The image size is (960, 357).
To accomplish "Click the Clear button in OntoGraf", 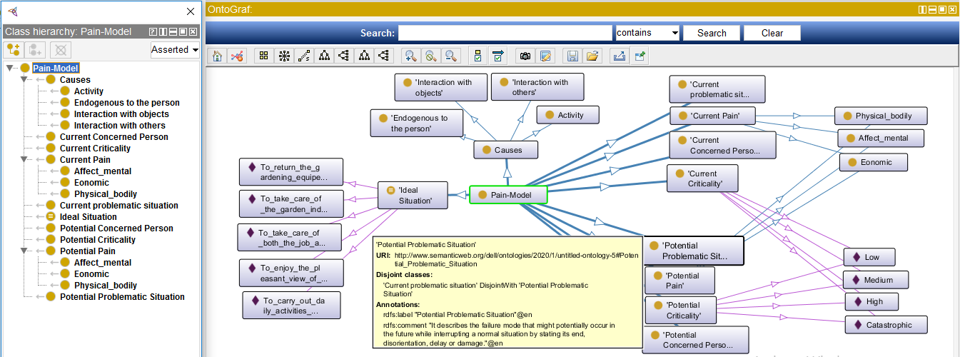I will click(772, 33).
